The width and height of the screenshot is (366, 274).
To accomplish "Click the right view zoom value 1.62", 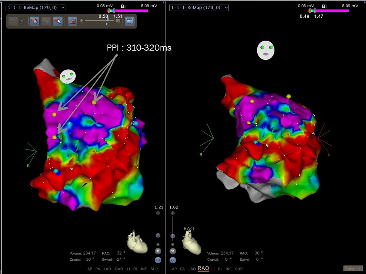I will tap(174, 207).
